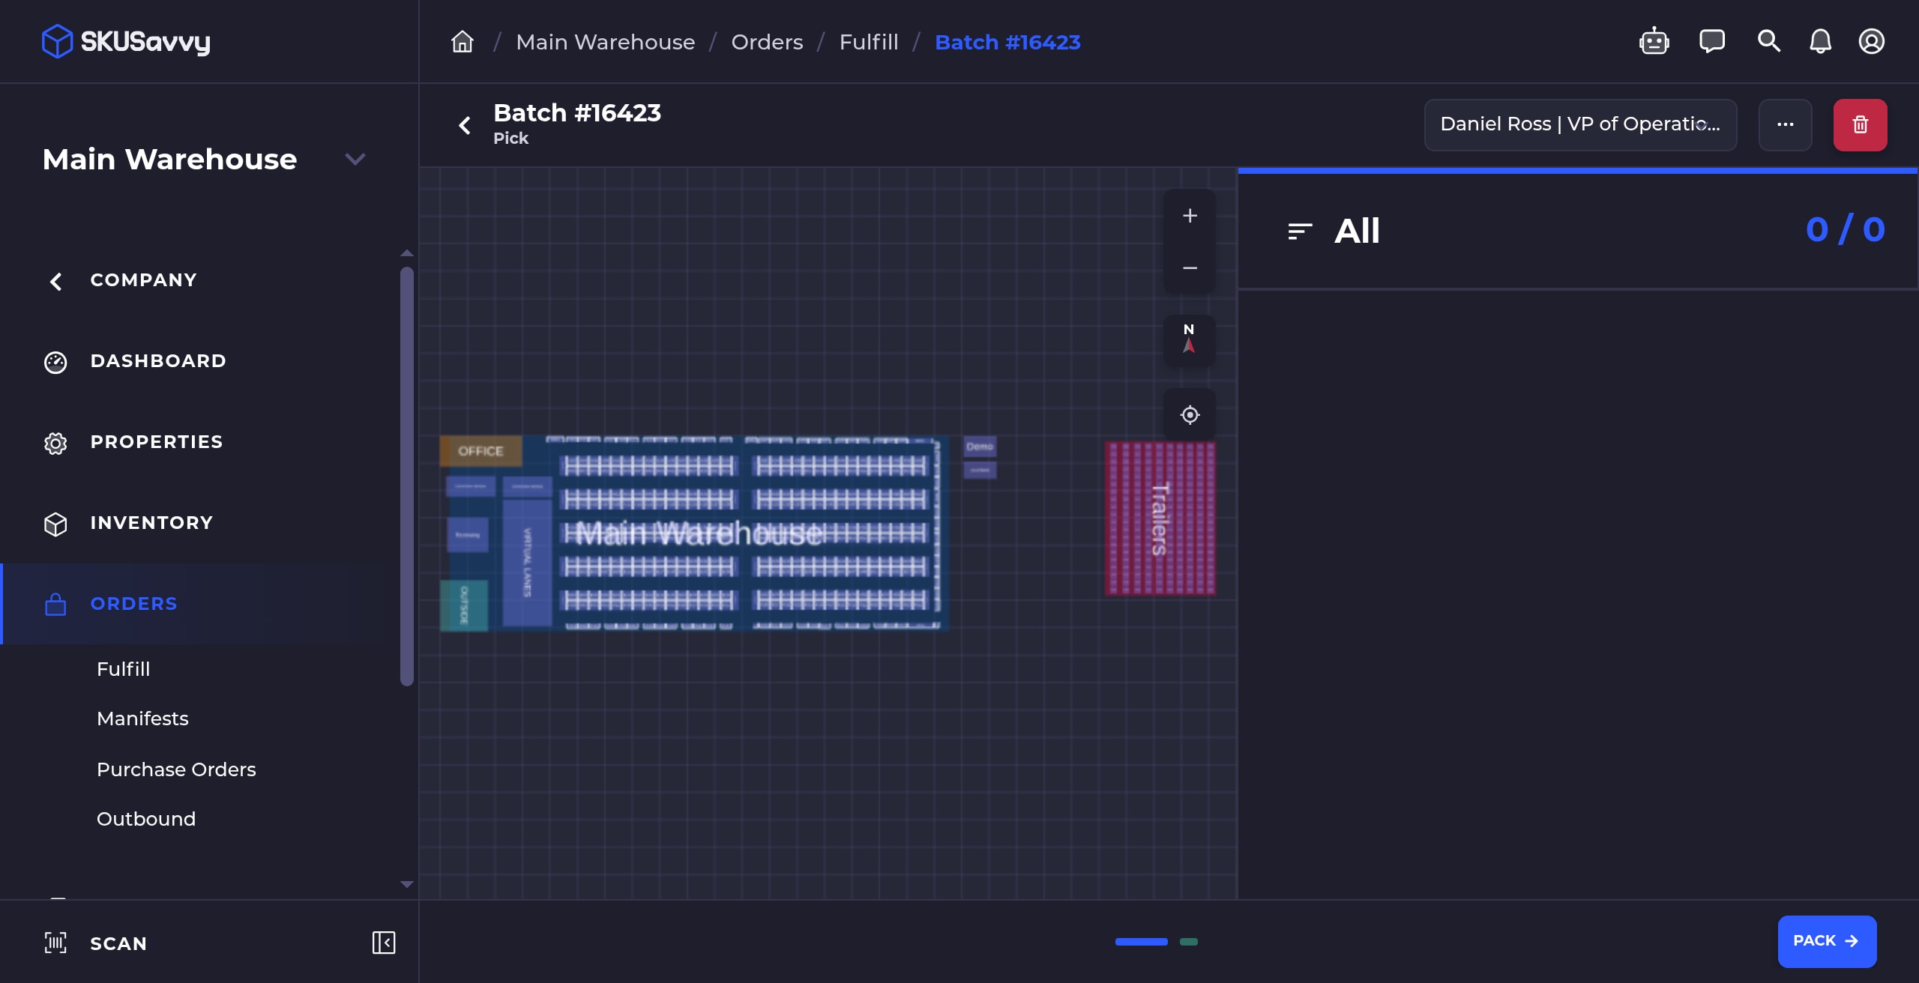Click the Properties gear icon

click(x=55, y=443)
